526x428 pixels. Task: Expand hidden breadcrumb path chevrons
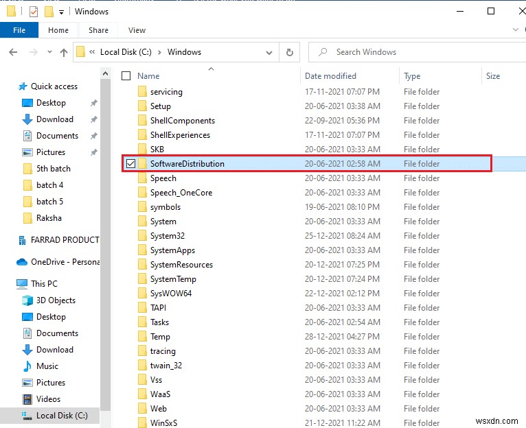pyautogui.click(x=92, y=52)
